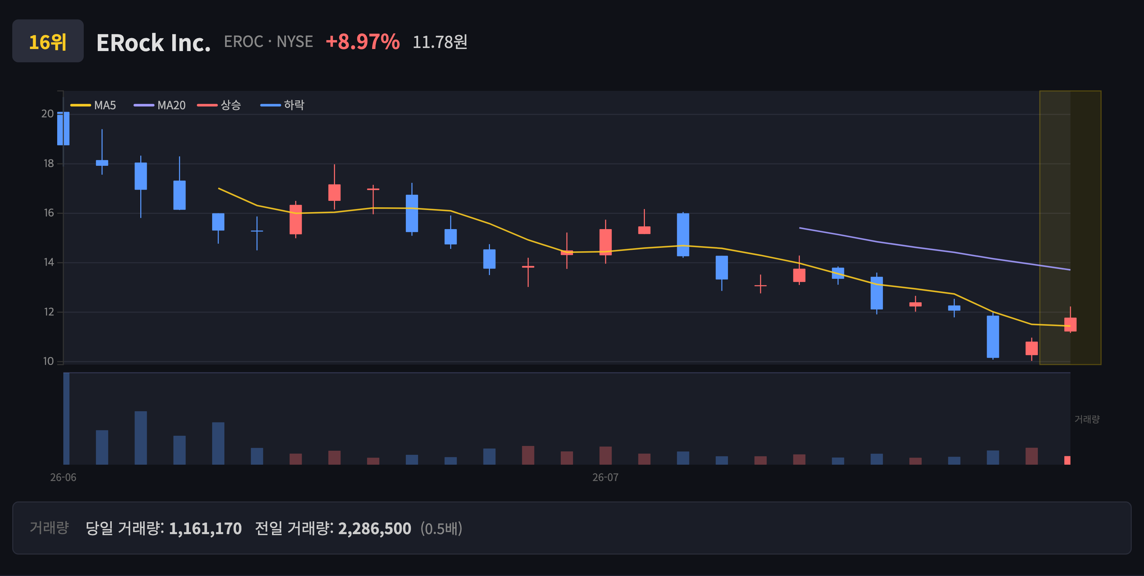Click the tallest first volume bar

tap(66, 419)
